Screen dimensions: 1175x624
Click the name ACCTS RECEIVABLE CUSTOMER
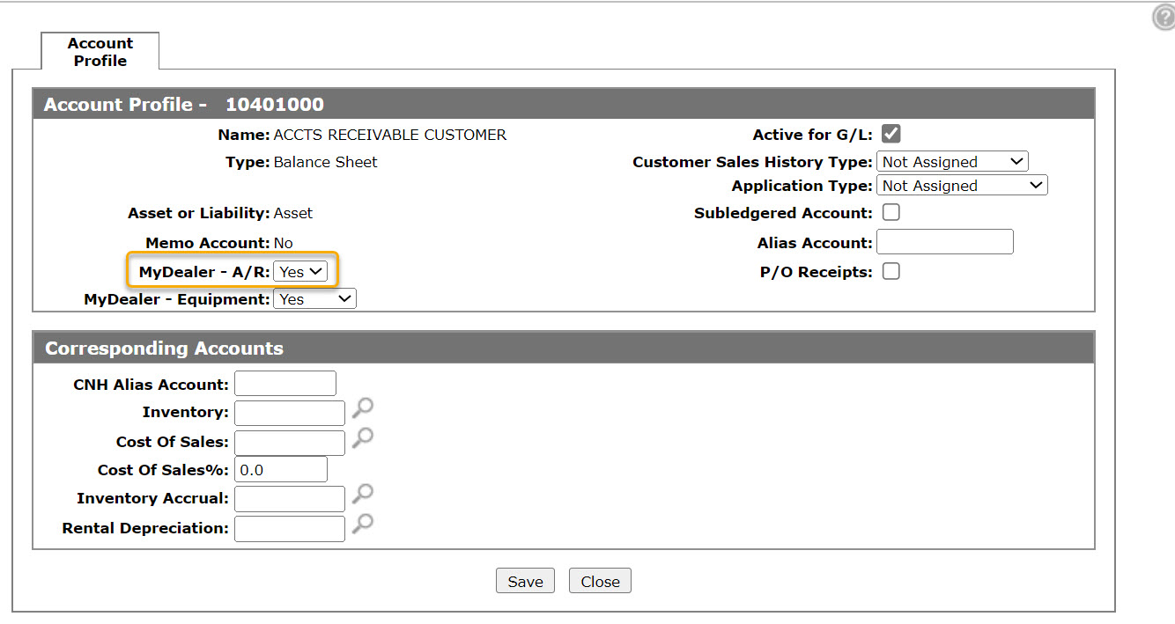tap(390, 135)
